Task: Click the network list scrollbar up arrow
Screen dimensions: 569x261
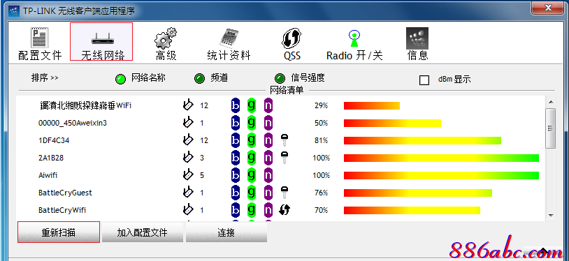Action: coord(551,102)
